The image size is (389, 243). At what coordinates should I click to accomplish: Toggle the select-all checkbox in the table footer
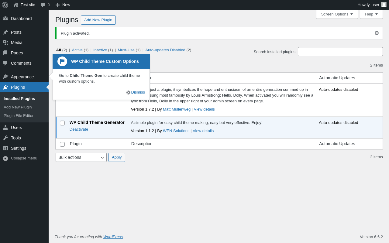pos(62,144)
